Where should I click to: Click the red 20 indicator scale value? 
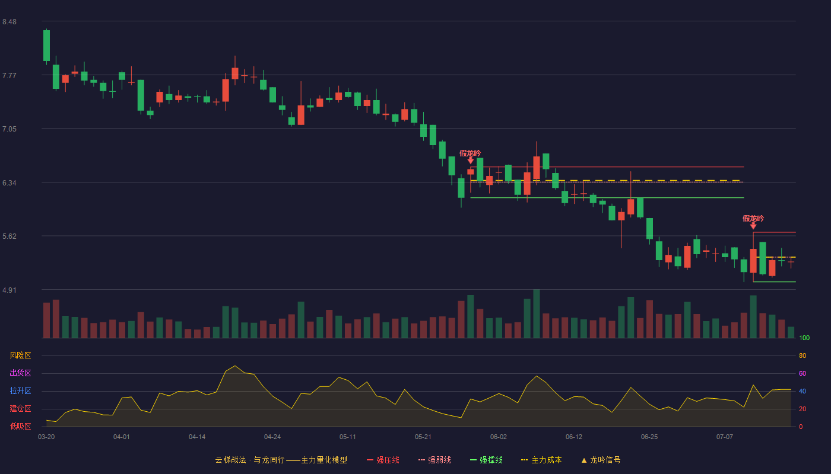pyautogui.click(x=803, y=409)
